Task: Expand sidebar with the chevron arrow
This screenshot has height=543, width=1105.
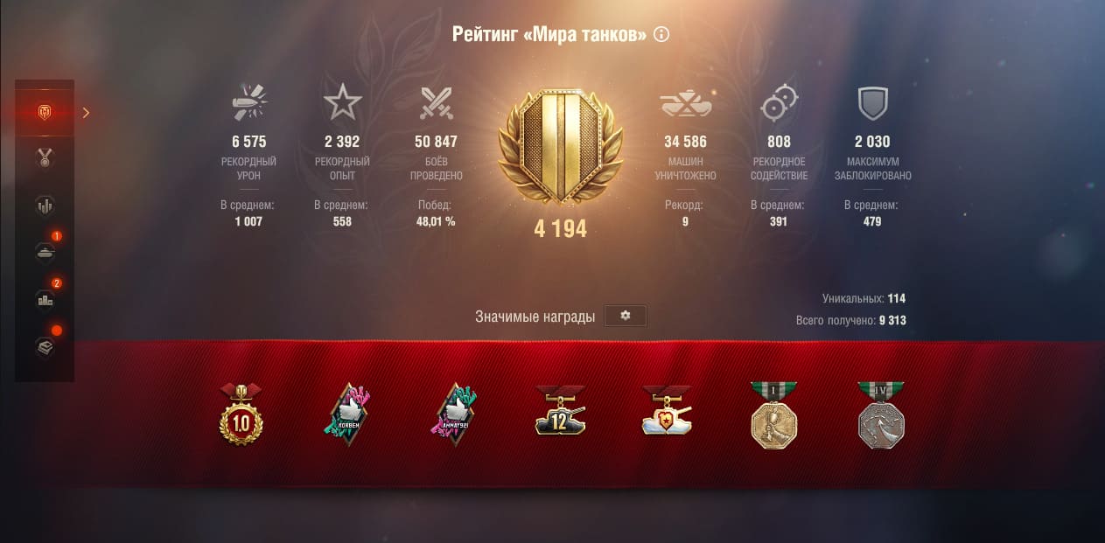Action: tap(86, 112)
